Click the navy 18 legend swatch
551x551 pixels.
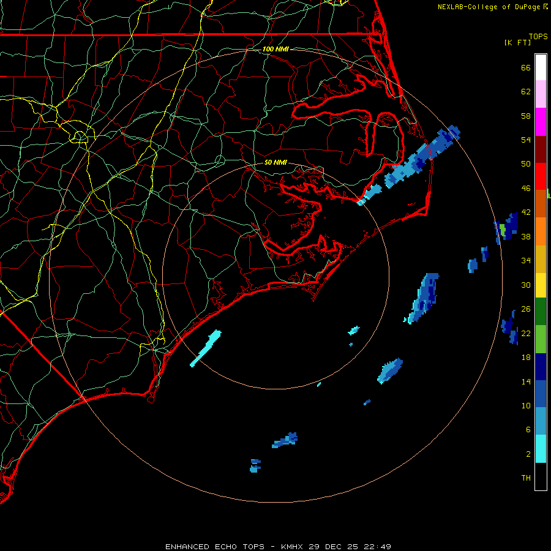click(x=541, y=367)
